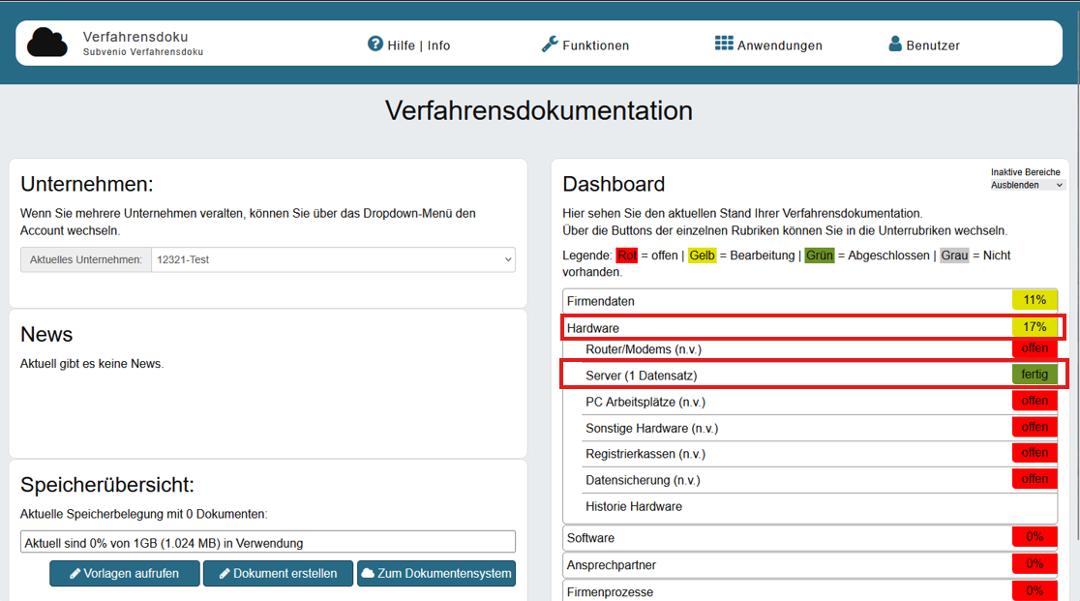Image resolution: width=1080 pixels, height=601 pixels.
Task: Click the Zum Dokumentensystem button
Action: click(x=436, y=574)
